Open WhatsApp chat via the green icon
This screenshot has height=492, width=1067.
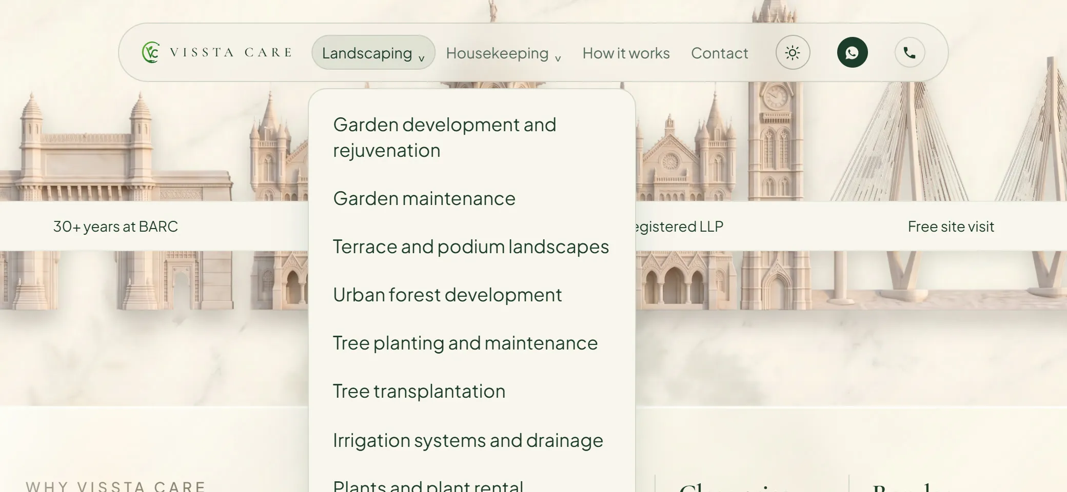pos(852,52)
